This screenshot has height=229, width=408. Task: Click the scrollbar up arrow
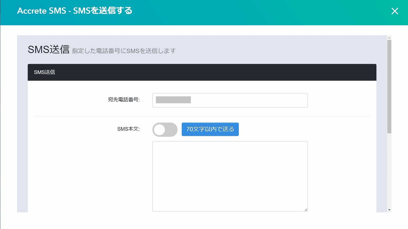coord(389,38)
